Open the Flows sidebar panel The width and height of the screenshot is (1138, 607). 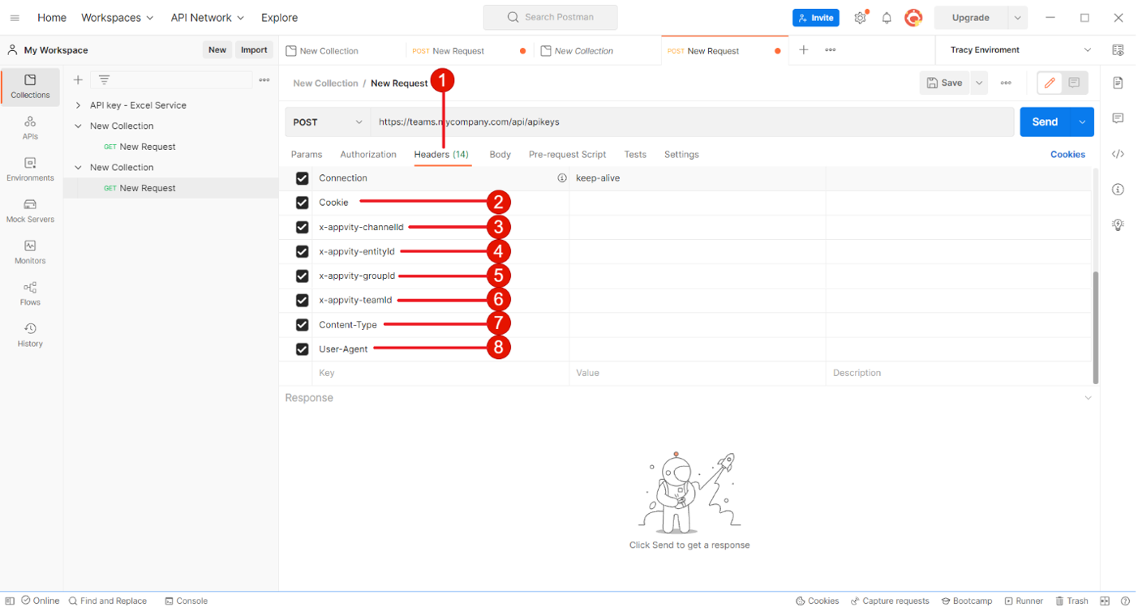coord(30,293)
